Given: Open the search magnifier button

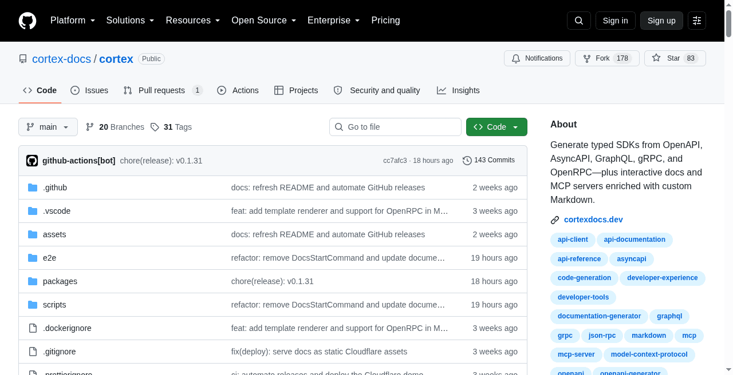Looking at the screenshot, I should 579,21.
